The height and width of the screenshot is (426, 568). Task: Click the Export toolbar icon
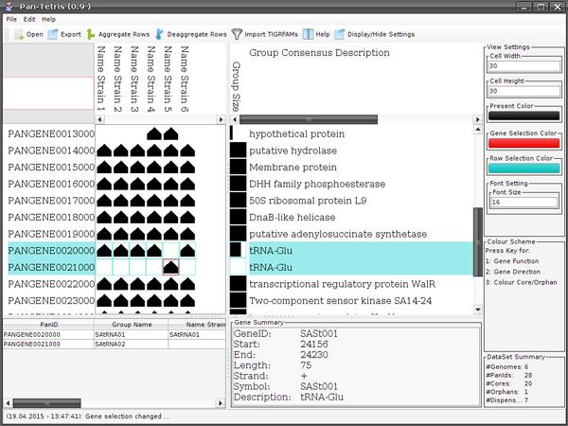pyautogui.click(x=53, y=34)
